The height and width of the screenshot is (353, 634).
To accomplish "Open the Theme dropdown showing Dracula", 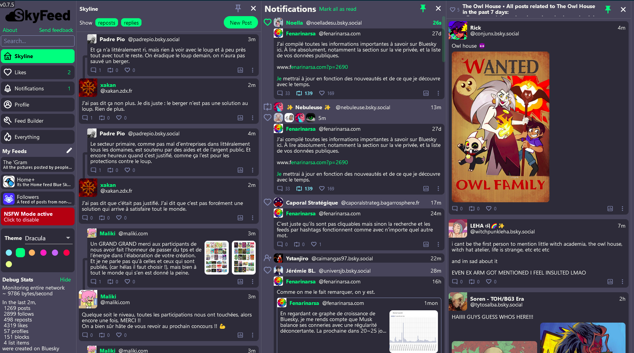I will tap(48, 238).
